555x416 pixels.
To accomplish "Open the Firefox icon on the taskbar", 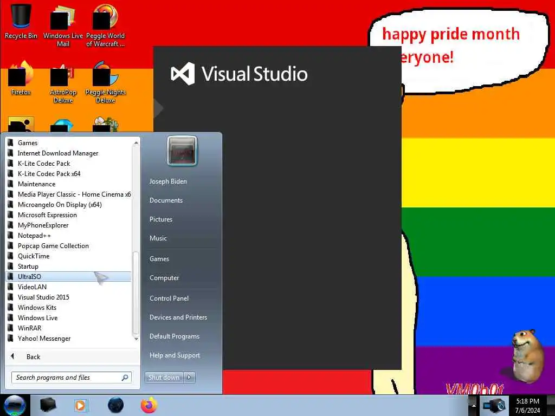I will 149,405.
